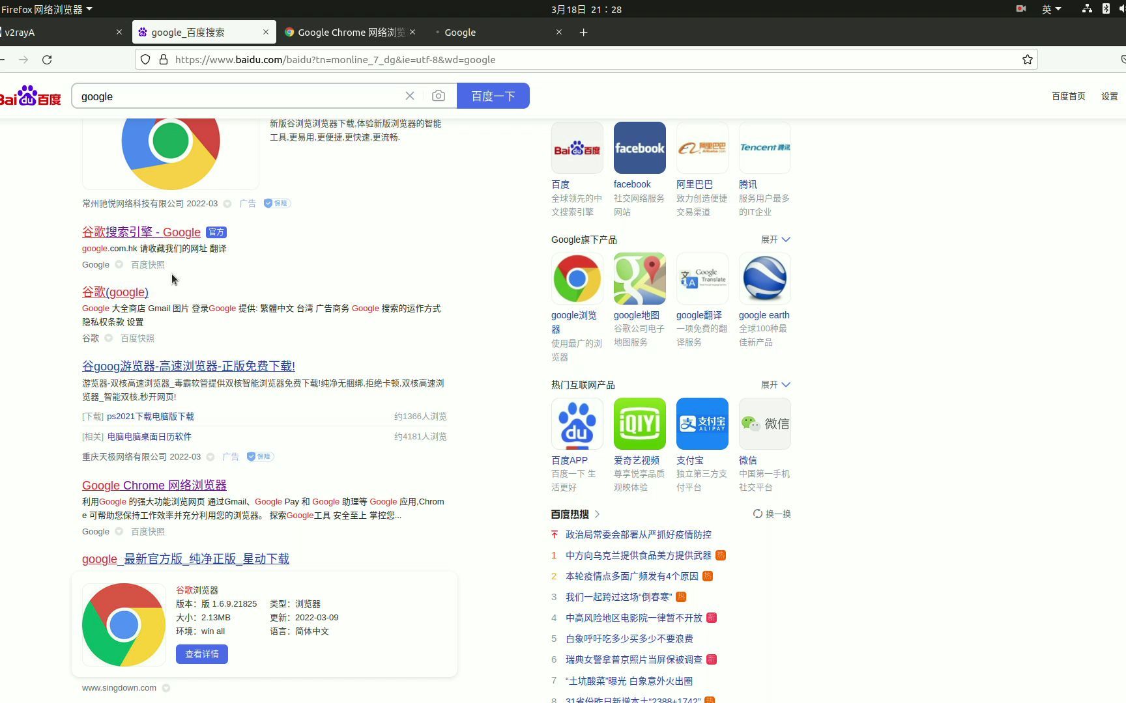1126x703 pixels.
Task: Open the network status icon in top bar
Action: 1087,9
